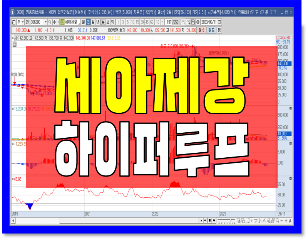Image resolution: width=308 pixels, height=240 pixels.
Task: Click the help question mark icon
Action: 275,12
